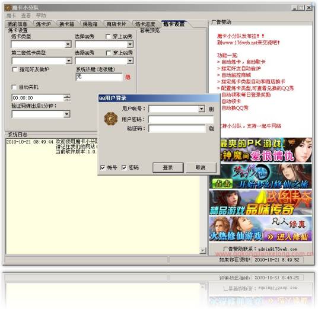Switch to the 商店卡片 tab
This screenshot has width=318, height=309.
[x=116, y=24]
